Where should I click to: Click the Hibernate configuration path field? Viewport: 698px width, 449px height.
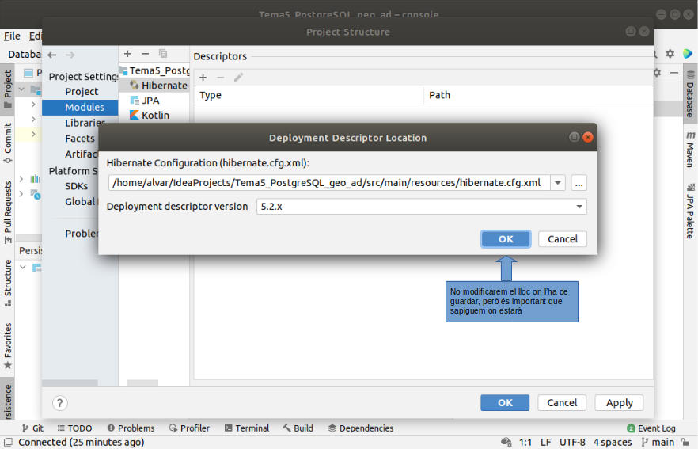329,183
